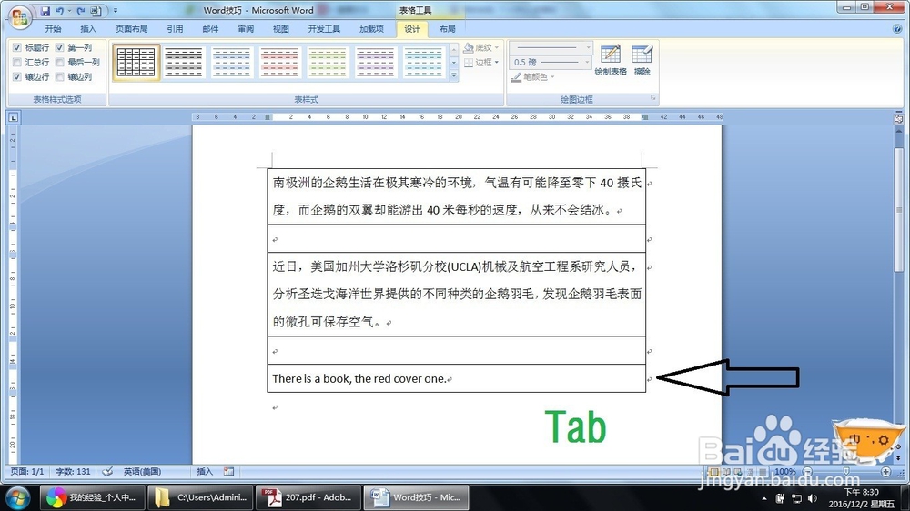Select the 邮件 tab
The height and width of the screenshot is (511, 910).
click(x=210, y=29)
